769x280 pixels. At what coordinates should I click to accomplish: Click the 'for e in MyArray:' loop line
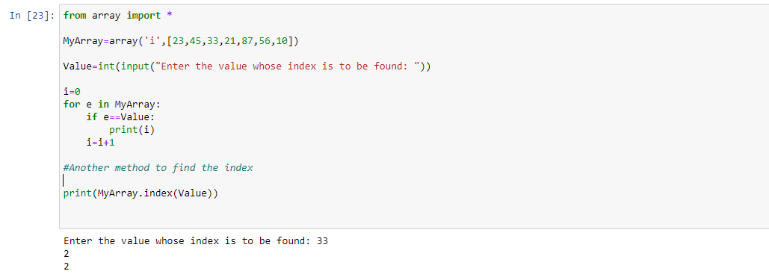[112, 104]
